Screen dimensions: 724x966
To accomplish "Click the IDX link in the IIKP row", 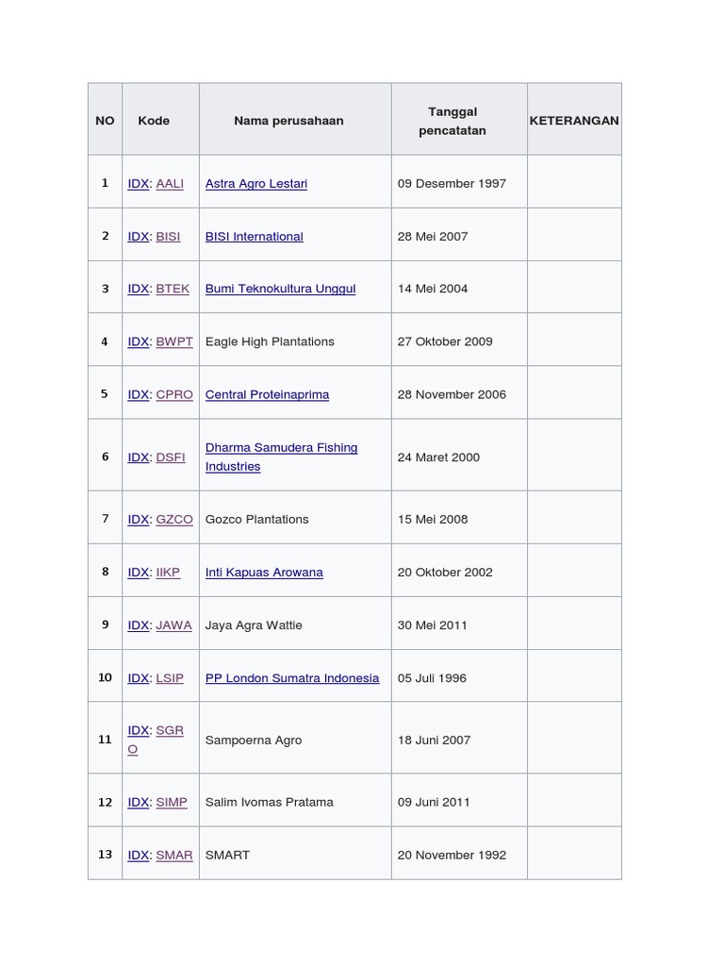I will 138,573.
